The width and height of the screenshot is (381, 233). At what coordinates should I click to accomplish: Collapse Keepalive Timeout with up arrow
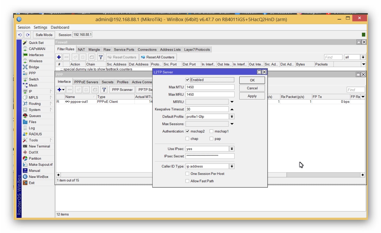(x=232, y=109)
